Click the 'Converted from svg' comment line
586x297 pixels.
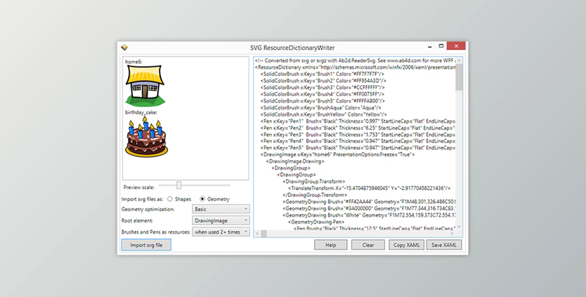[355, 61]
